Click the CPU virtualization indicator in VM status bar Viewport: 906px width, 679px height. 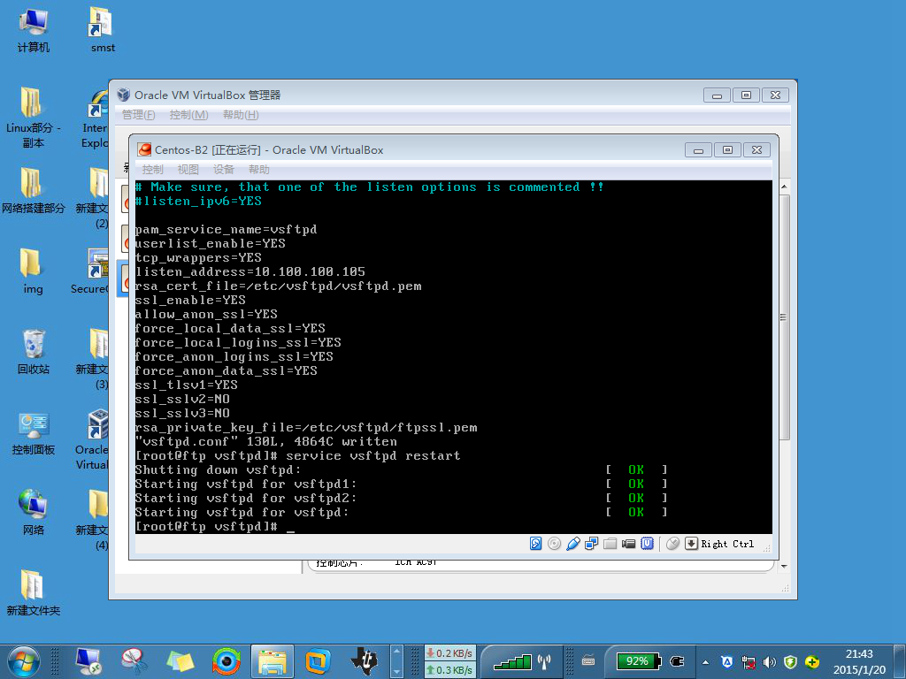pyautogui.click(x=647, y=544)
